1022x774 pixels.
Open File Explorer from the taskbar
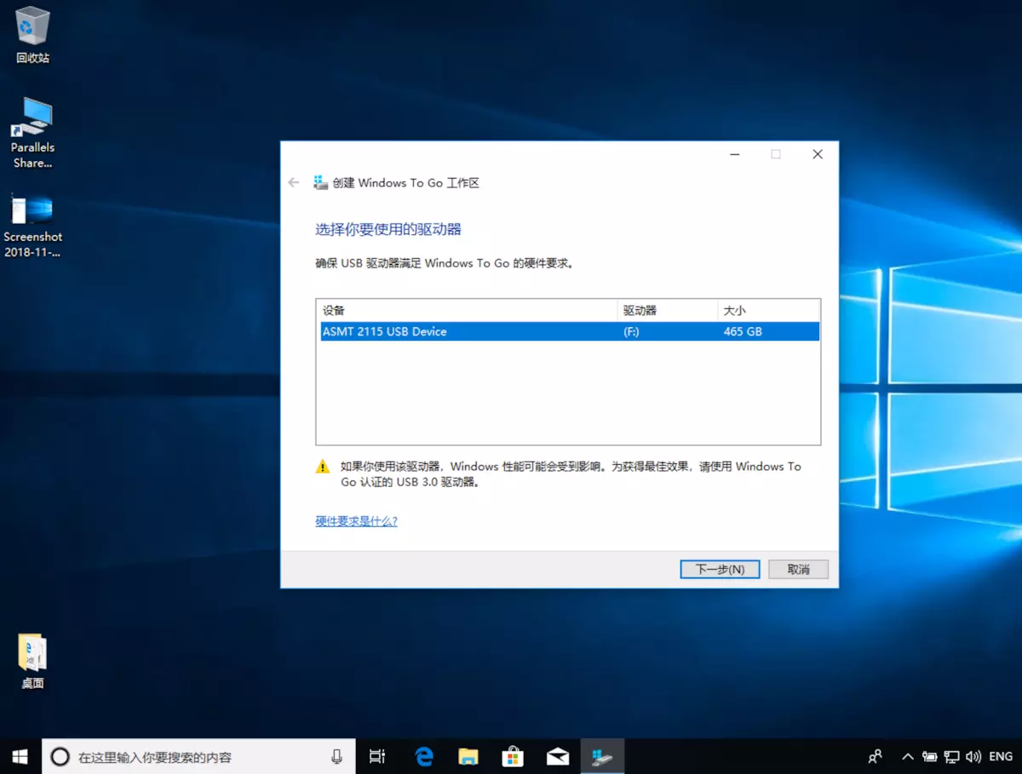pyautogui.click(x=468, y=756)
